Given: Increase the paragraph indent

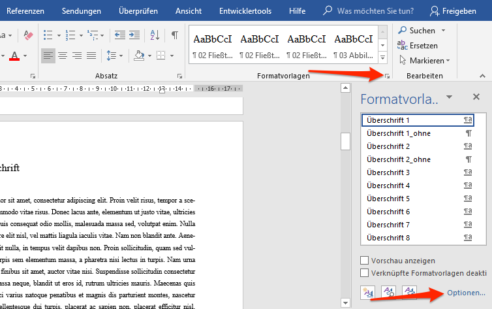Looking at the screenshot, I should (x=135, y=35).
